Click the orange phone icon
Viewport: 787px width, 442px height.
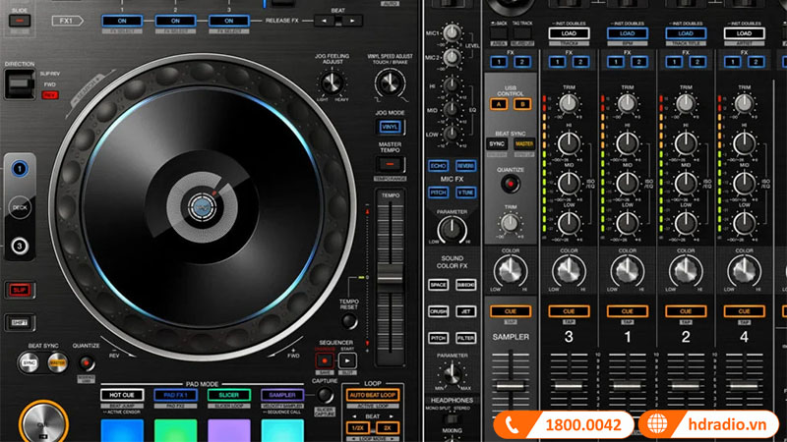(513, 424)
